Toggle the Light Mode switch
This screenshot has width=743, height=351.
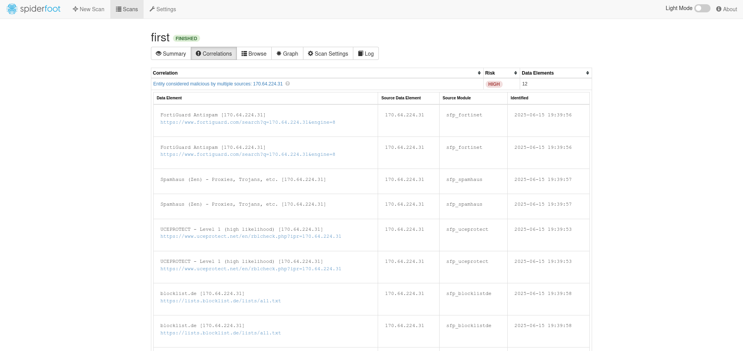702,9
